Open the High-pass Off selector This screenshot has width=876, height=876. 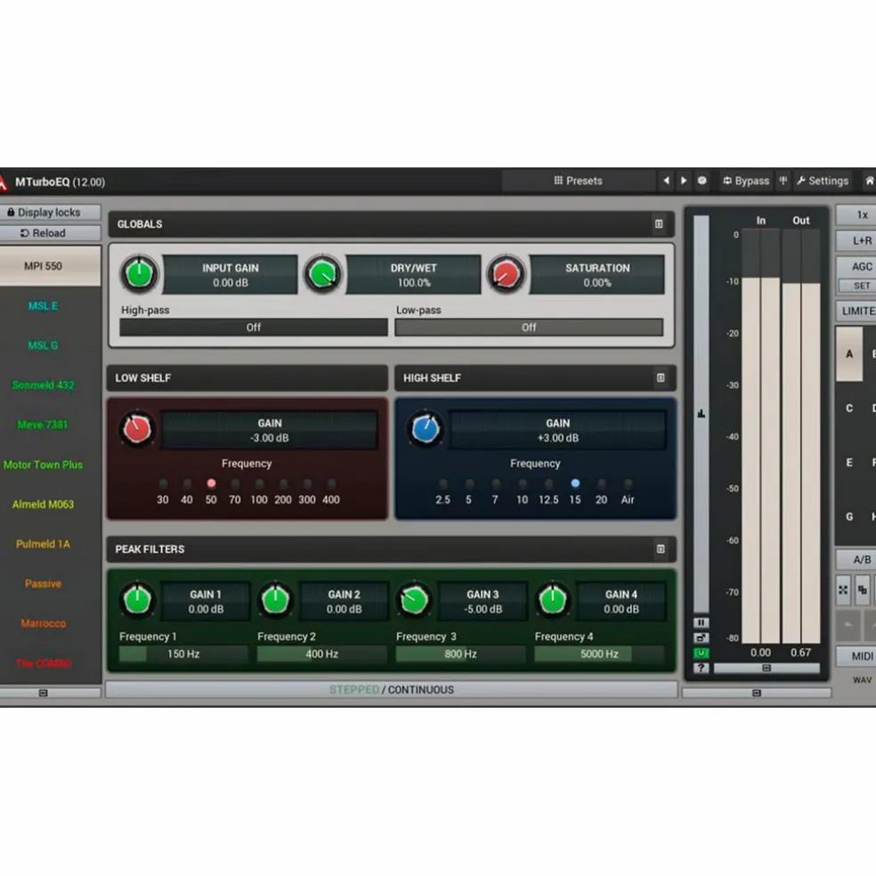(x=253, y=328)
